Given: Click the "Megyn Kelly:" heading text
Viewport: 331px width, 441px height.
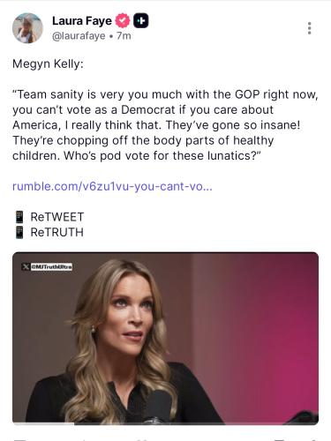Looking at the screenshot, I should pos(48,64).
